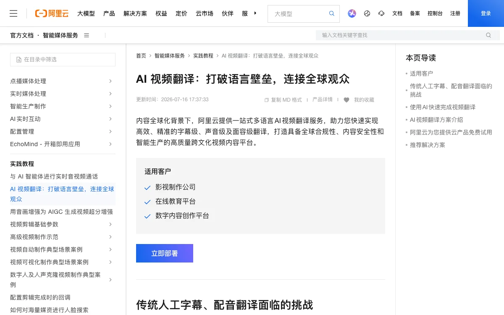The image size is (504, 315).
Task: Click the filter icon in 在目录中筛选
Action: pyautogui.click(x=18, y=60)
